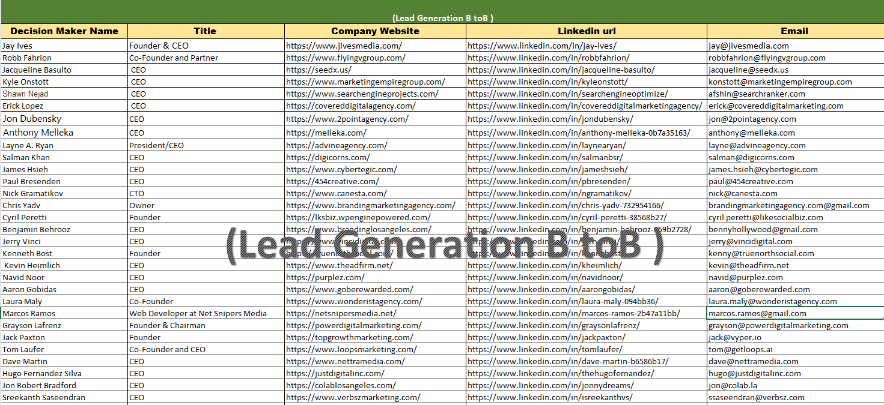Open the linkedin.com/in/robbfahrion/ URL
Viewport: 884px width, 405px height.
tap(549, 58)
